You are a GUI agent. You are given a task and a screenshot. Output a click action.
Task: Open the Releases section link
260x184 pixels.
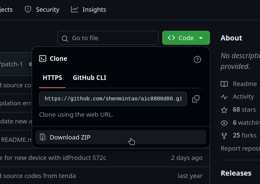point(236,173)
